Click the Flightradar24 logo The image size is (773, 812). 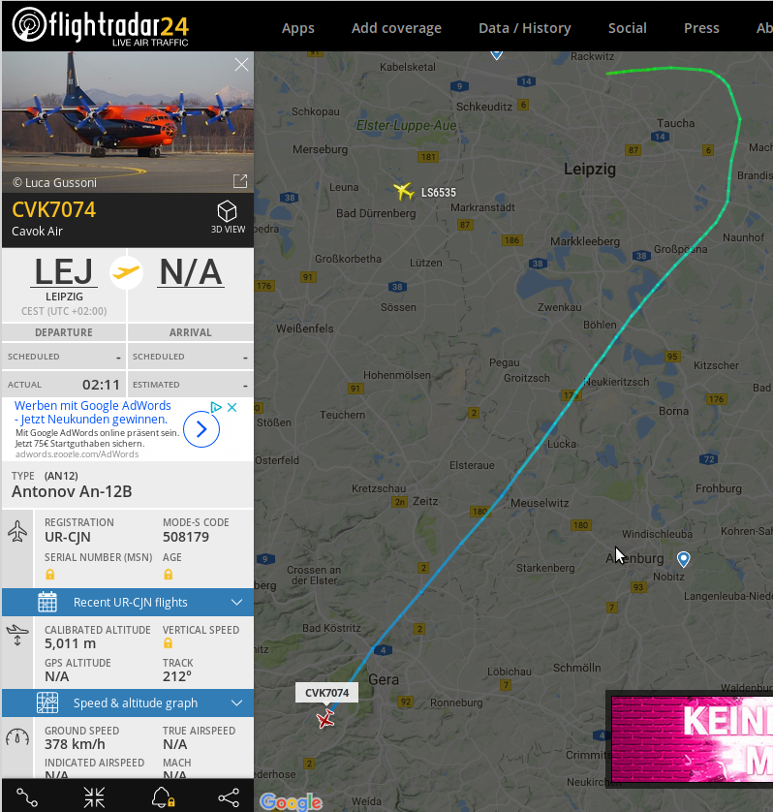(101, 26)
